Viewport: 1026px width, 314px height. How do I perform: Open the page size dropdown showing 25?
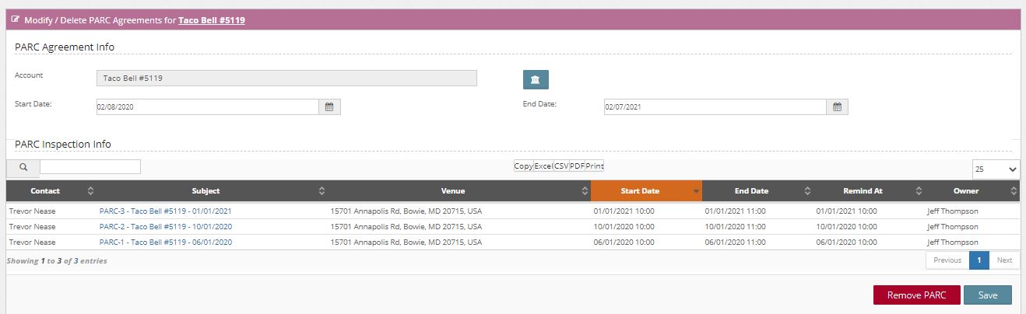pyautogui.click(x=996, y=169)
